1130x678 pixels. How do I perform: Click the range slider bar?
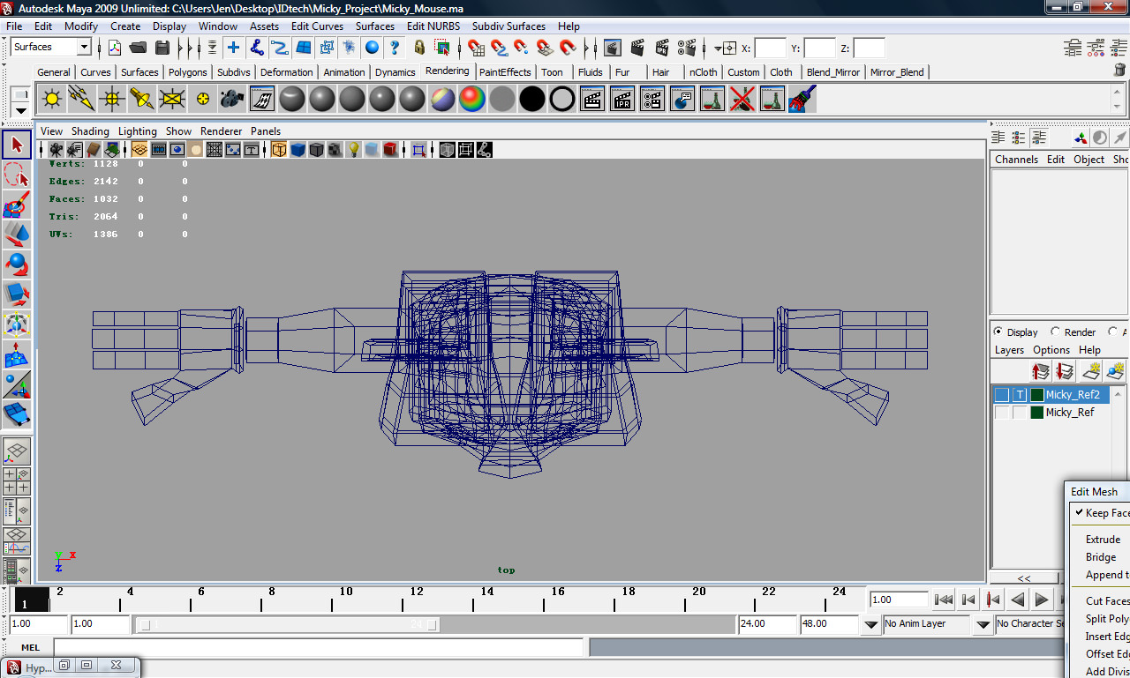290,624
